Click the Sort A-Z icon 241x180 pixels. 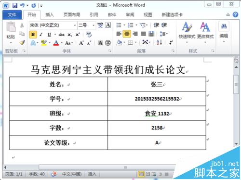tap(159, 42)
